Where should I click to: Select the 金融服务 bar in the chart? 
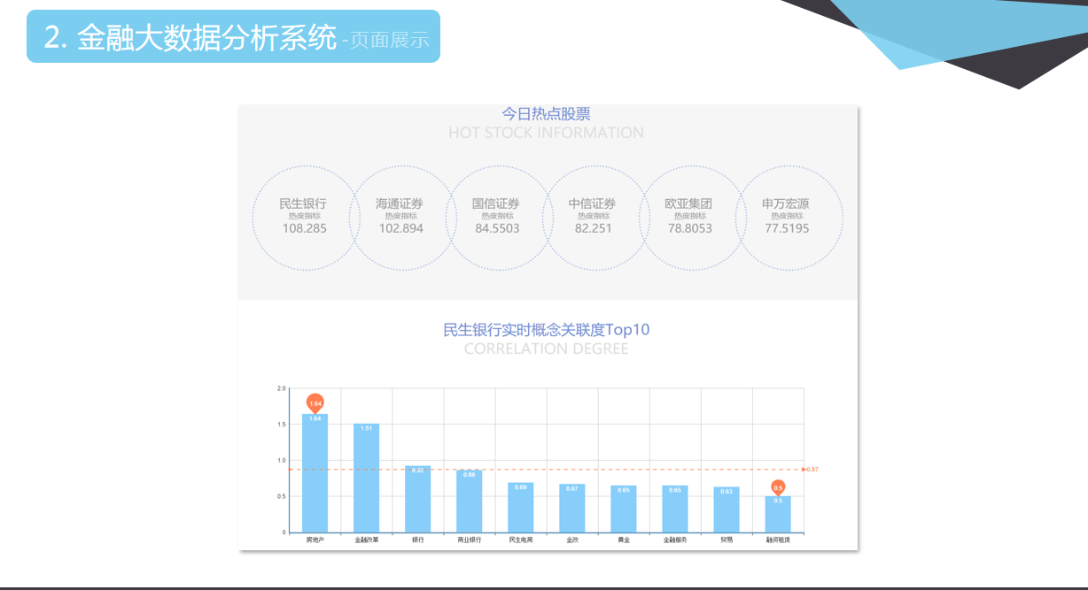tap(675, 510)
